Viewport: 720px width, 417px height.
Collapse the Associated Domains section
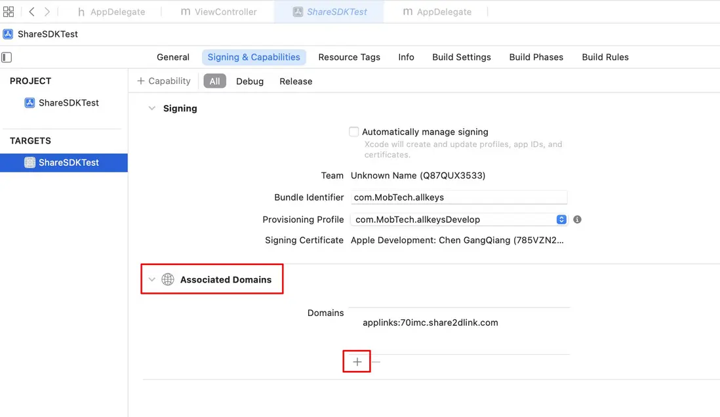(x=152, y=279)
